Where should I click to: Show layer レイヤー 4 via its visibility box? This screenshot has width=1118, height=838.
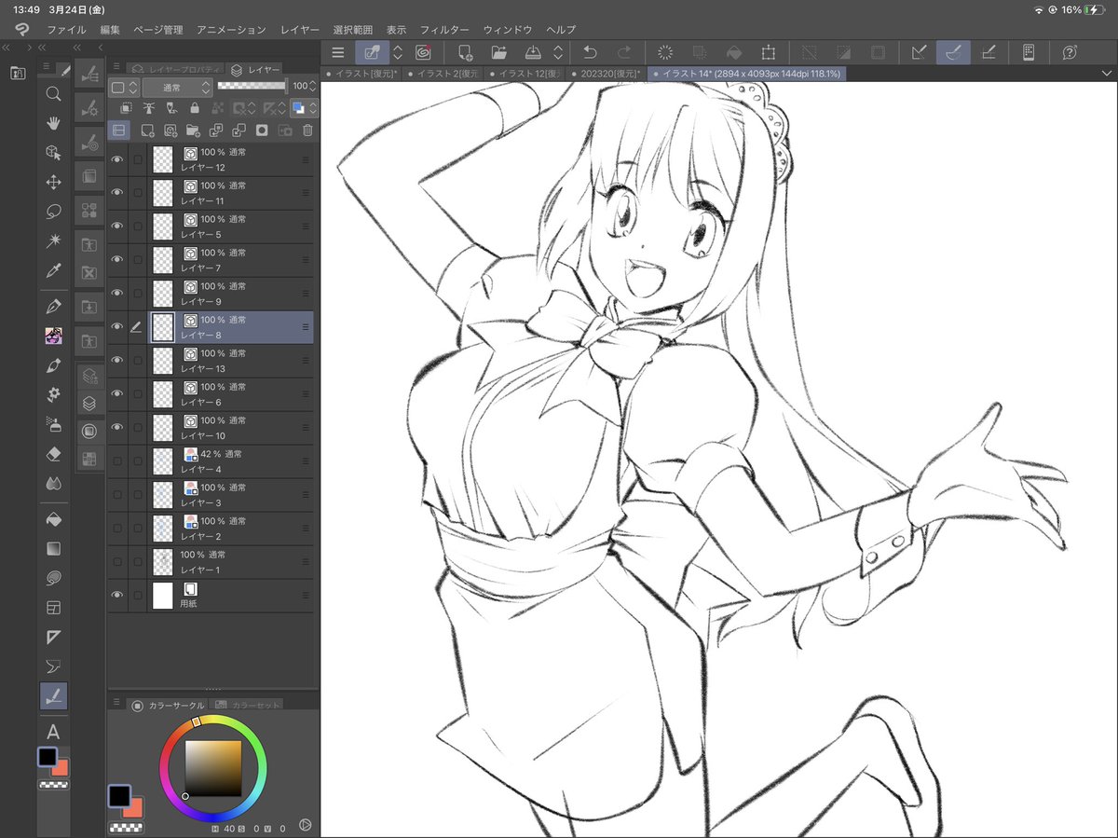tap(117, 460)
